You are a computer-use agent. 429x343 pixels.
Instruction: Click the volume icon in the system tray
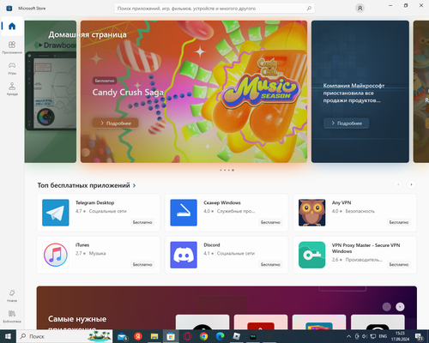tap(365, 336)
